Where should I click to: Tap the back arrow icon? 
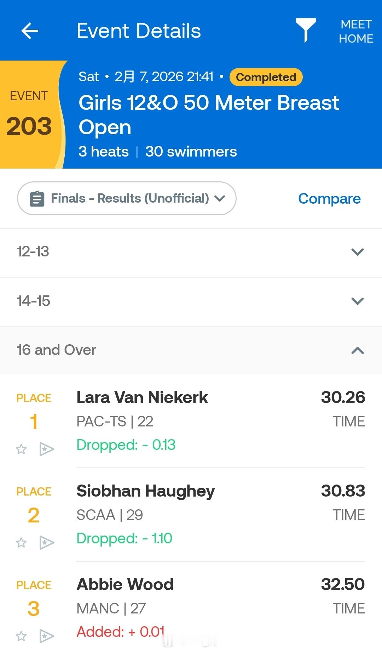coord(30,31)
